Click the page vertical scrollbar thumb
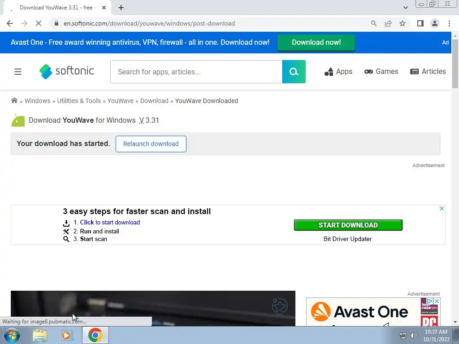This screenshot has height=344, width=459. tap(455, 64)
